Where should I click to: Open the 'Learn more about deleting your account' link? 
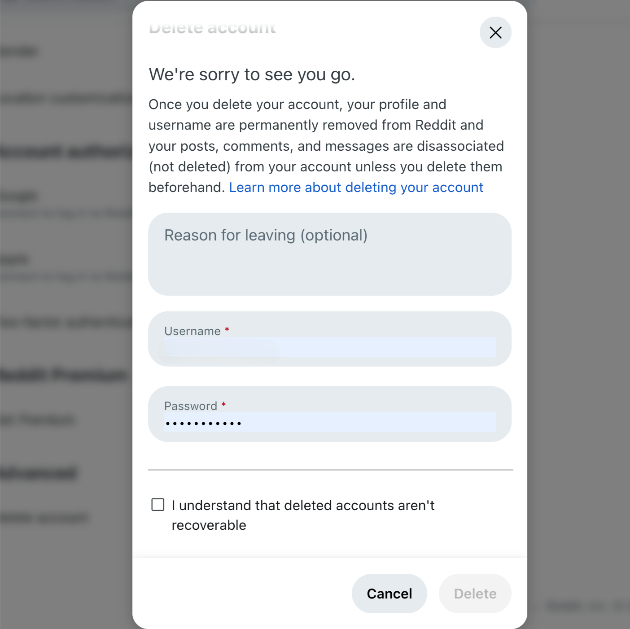point(356,187)
